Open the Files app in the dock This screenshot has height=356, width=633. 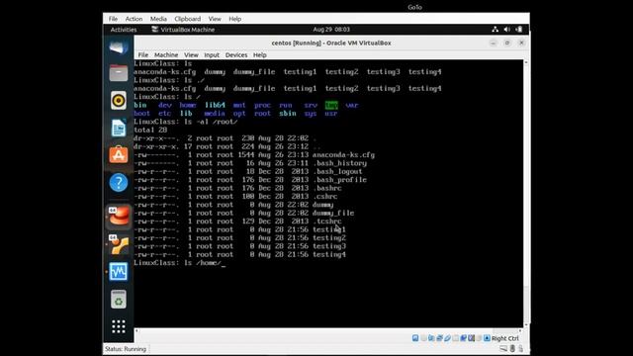coord(119,73)
